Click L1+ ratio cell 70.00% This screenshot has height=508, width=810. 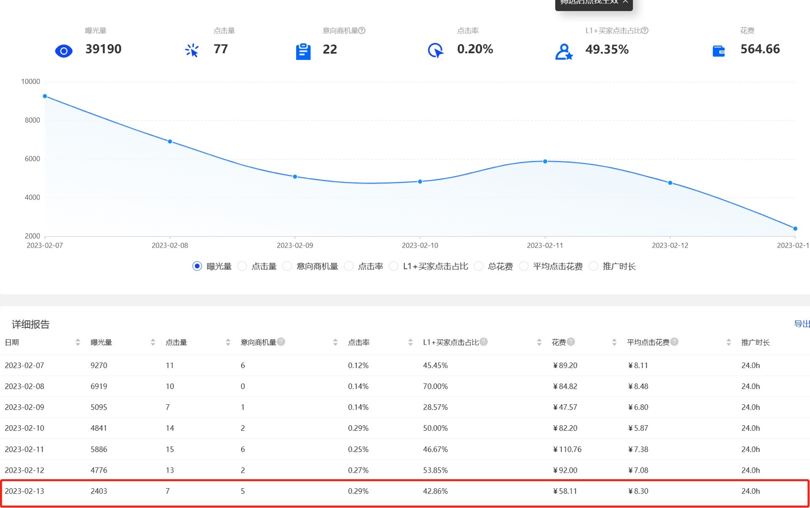pos(435,386)
